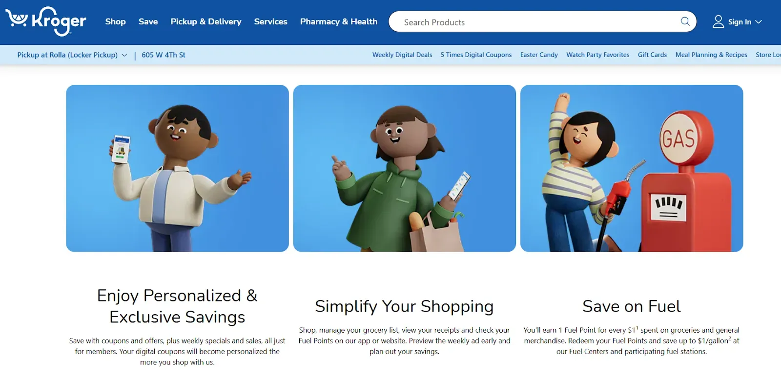The width and height of the screenshot is (781, 378).
Task: Open Pharmacy & Health menu
Action: pyautogui.click(x=339, y=21)
